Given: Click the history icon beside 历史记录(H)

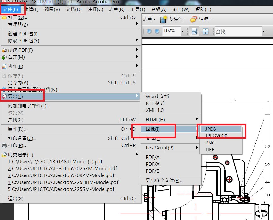Looking at the screenshot, I should (4, 155).
